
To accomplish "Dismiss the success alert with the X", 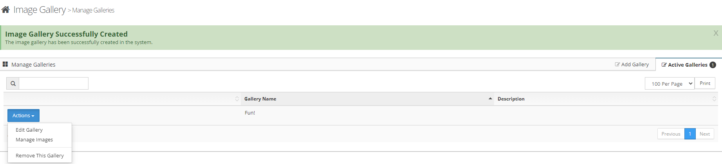I will 715,34.
